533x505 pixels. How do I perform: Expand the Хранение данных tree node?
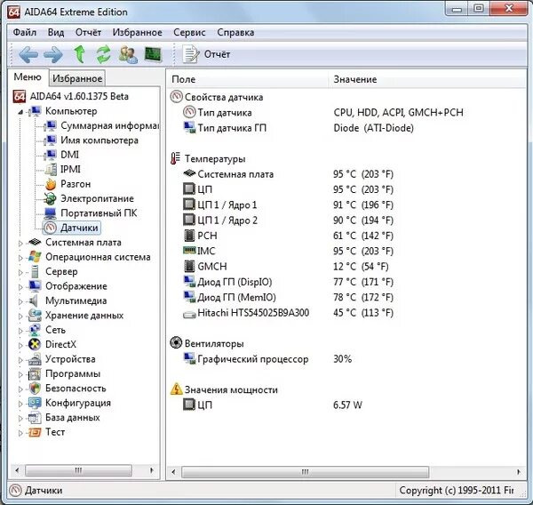click(20, 317)
